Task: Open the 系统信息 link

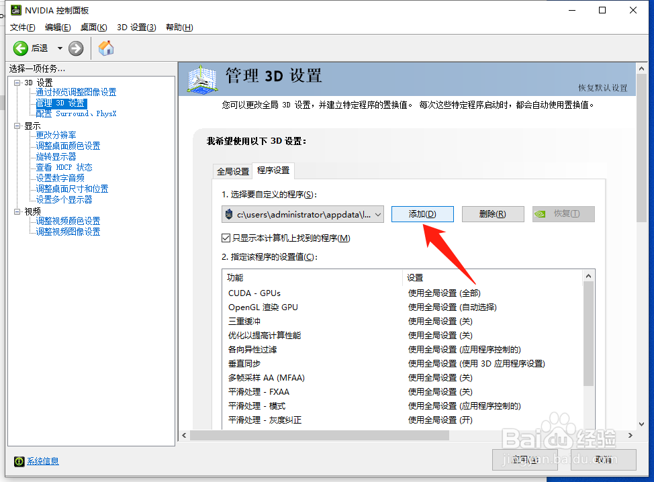Action: 43,461
